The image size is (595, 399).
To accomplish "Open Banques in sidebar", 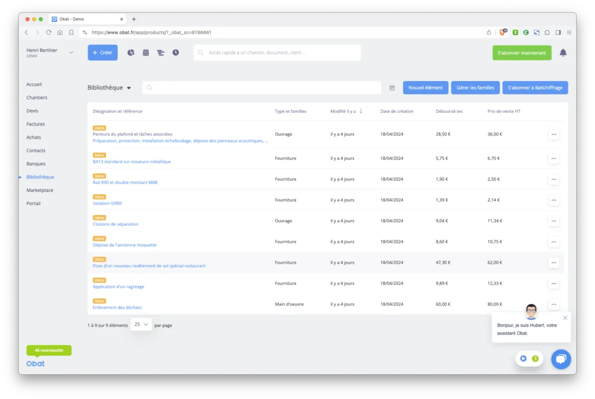I will [36, 164].
